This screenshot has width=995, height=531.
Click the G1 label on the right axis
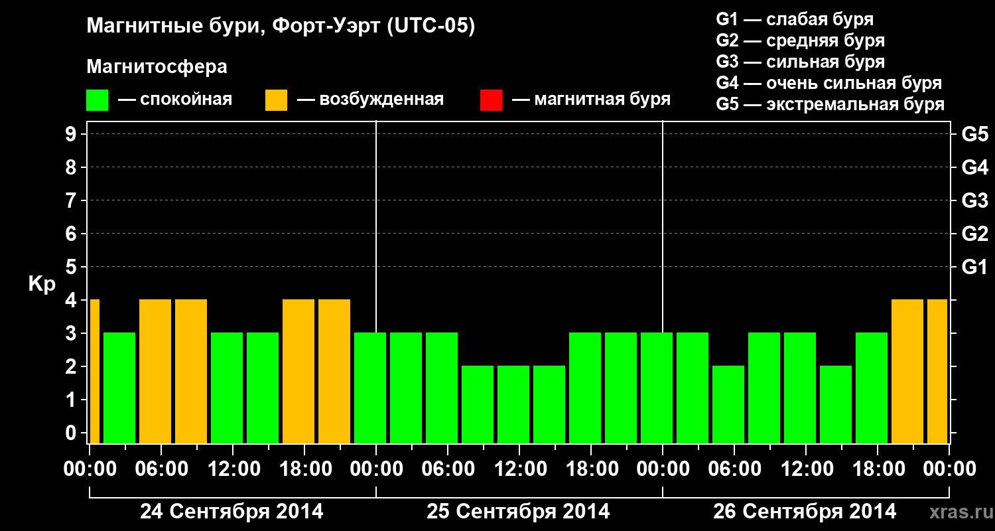tap(974, 267)
